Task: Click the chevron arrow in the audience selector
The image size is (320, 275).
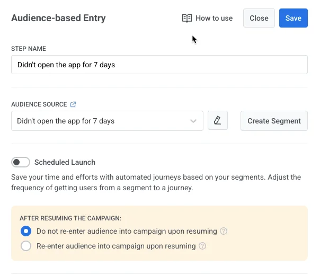Action: (x=193, y=121)
